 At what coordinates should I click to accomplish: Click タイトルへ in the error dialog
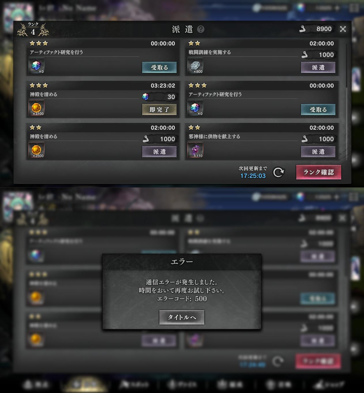point(182,317)
